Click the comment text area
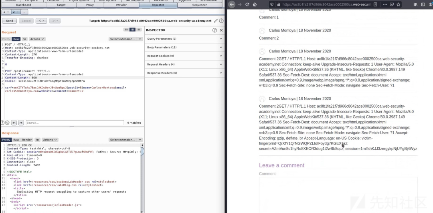 tap(338, 195)
